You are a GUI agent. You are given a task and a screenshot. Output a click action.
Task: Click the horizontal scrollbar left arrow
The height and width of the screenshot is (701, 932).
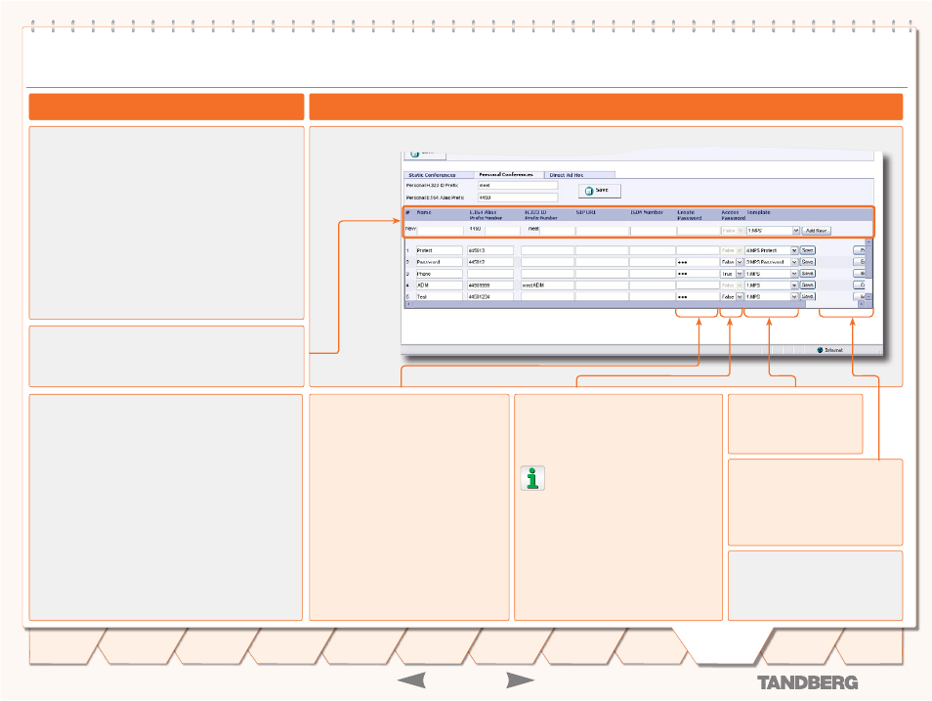408,304
